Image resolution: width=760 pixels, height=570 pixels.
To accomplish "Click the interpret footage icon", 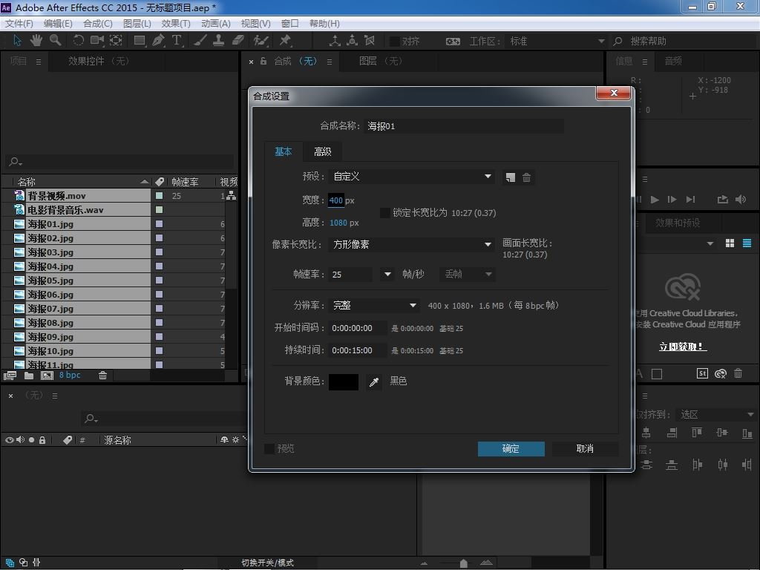I will [x=10, y=375].
